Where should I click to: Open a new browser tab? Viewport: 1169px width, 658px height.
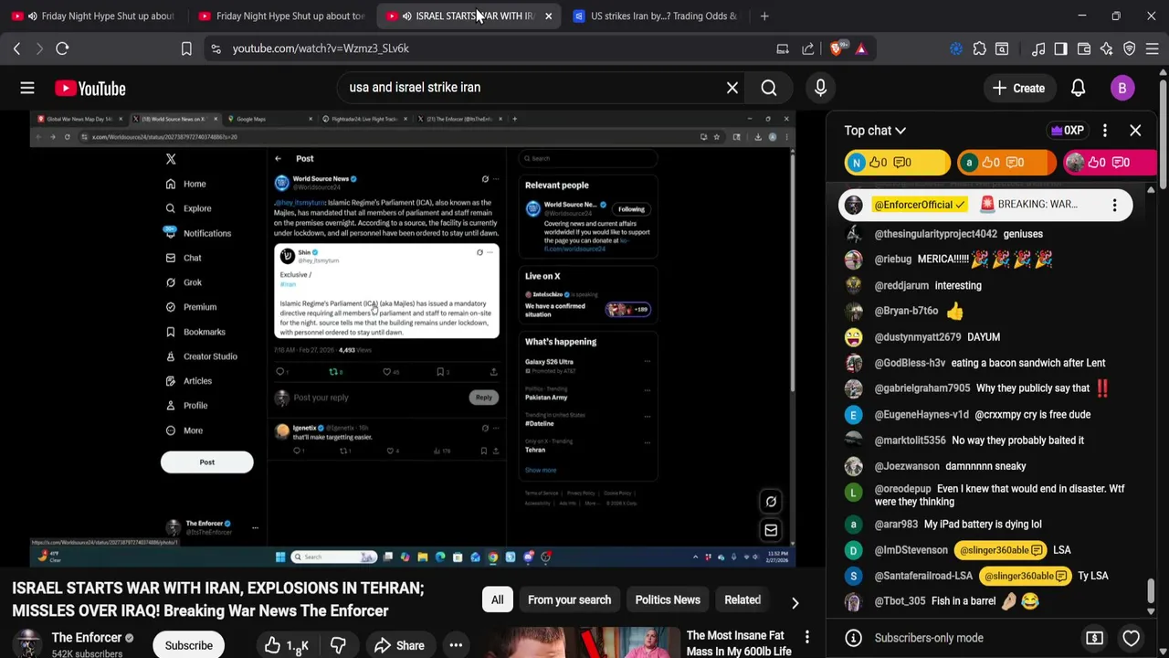[x=764, y=16]
